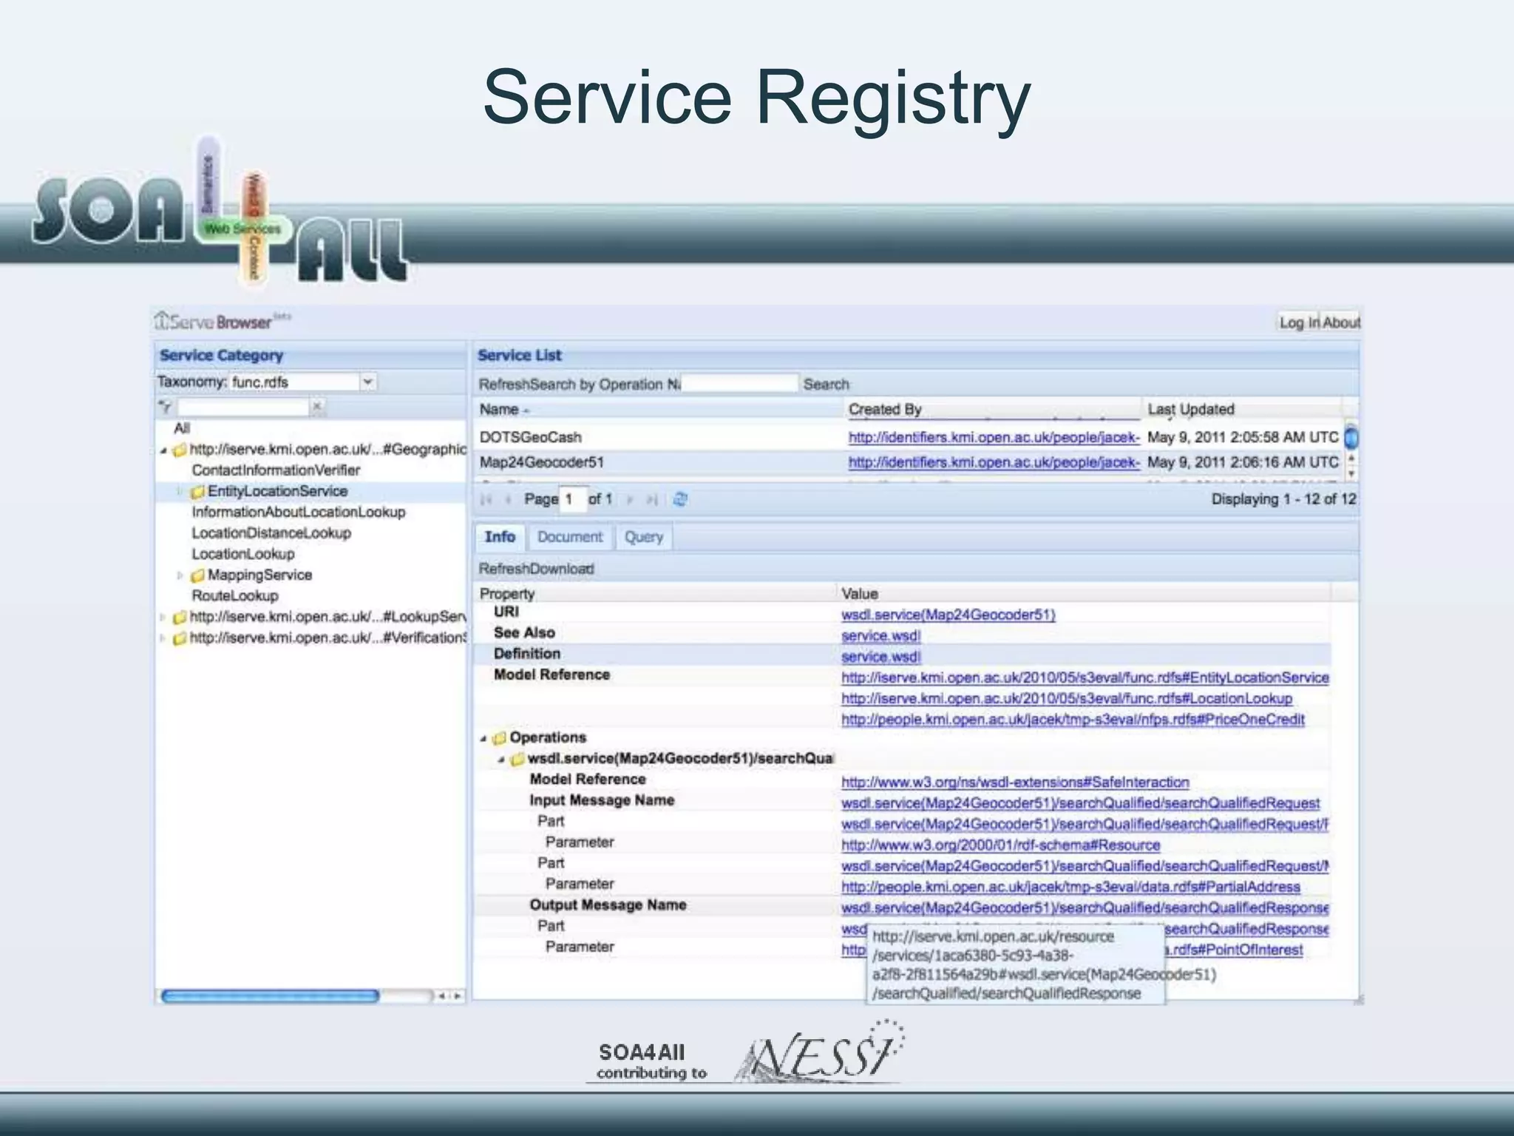1514x1136 pixels.
Task: Select the Map24Geocoder51 service row
Action: (909, 463)
